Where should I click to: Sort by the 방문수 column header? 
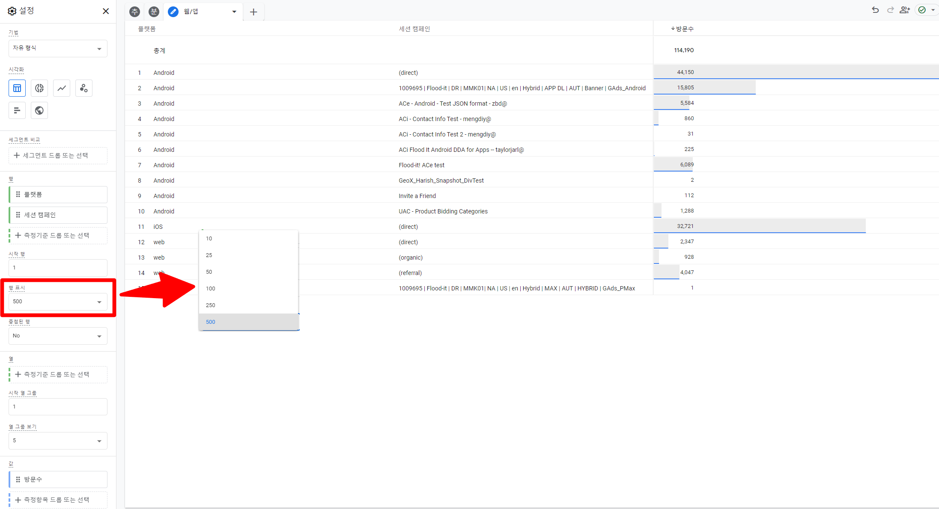(x=684, y=29)
